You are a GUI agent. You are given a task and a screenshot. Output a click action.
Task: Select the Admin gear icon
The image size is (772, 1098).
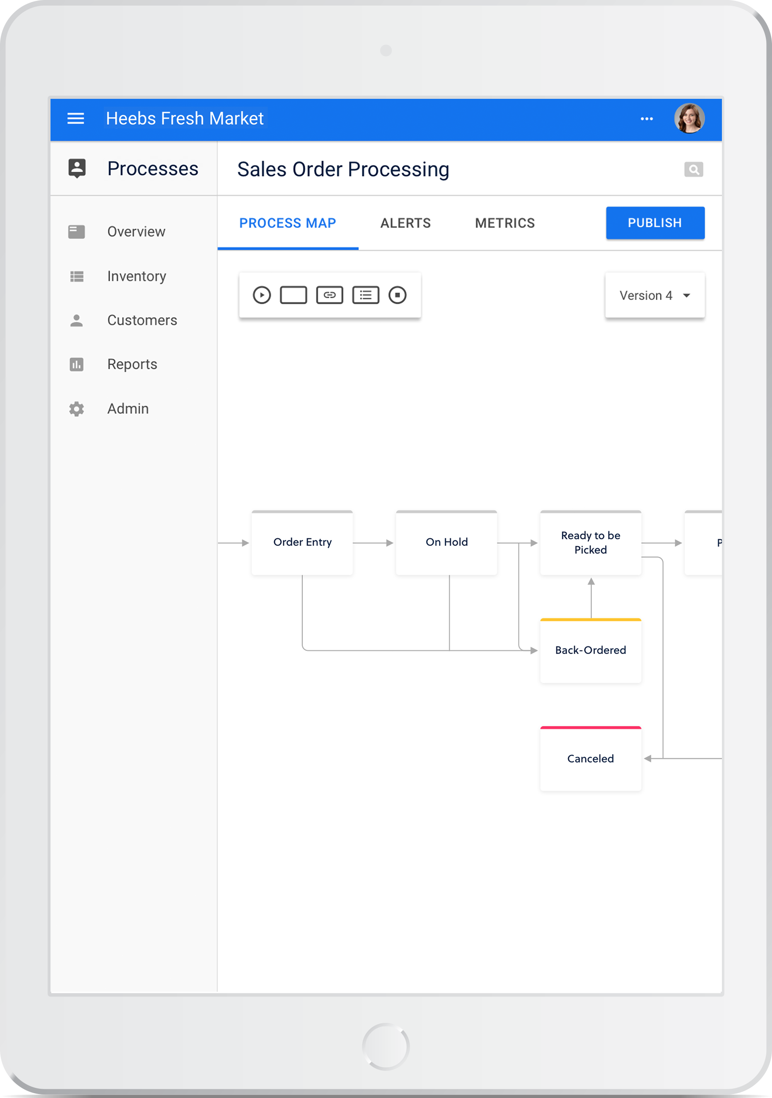tap(76, 409)
